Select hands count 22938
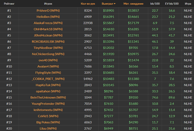 pyautogui.click(x=88, y=23)
